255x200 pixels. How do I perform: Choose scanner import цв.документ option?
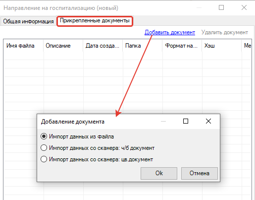pyautogui.click(x=97, y=159)
